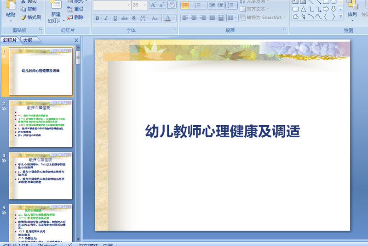368x246 pixels.
Task: Delete the selected slide
Action: tap(75, 17)
